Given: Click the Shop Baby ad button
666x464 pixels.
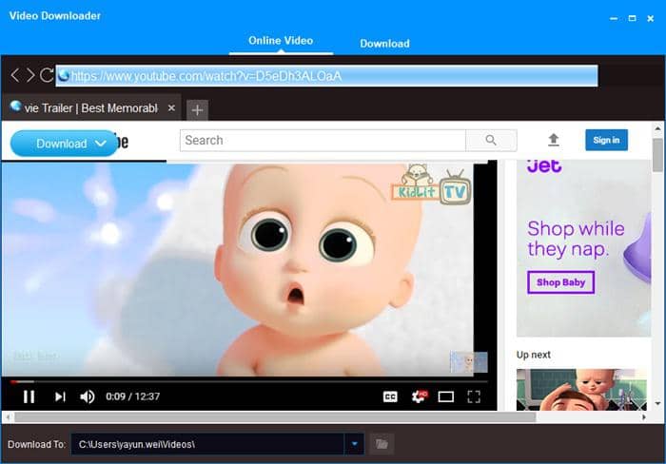Looking at the screenshot, I should 560,282.
